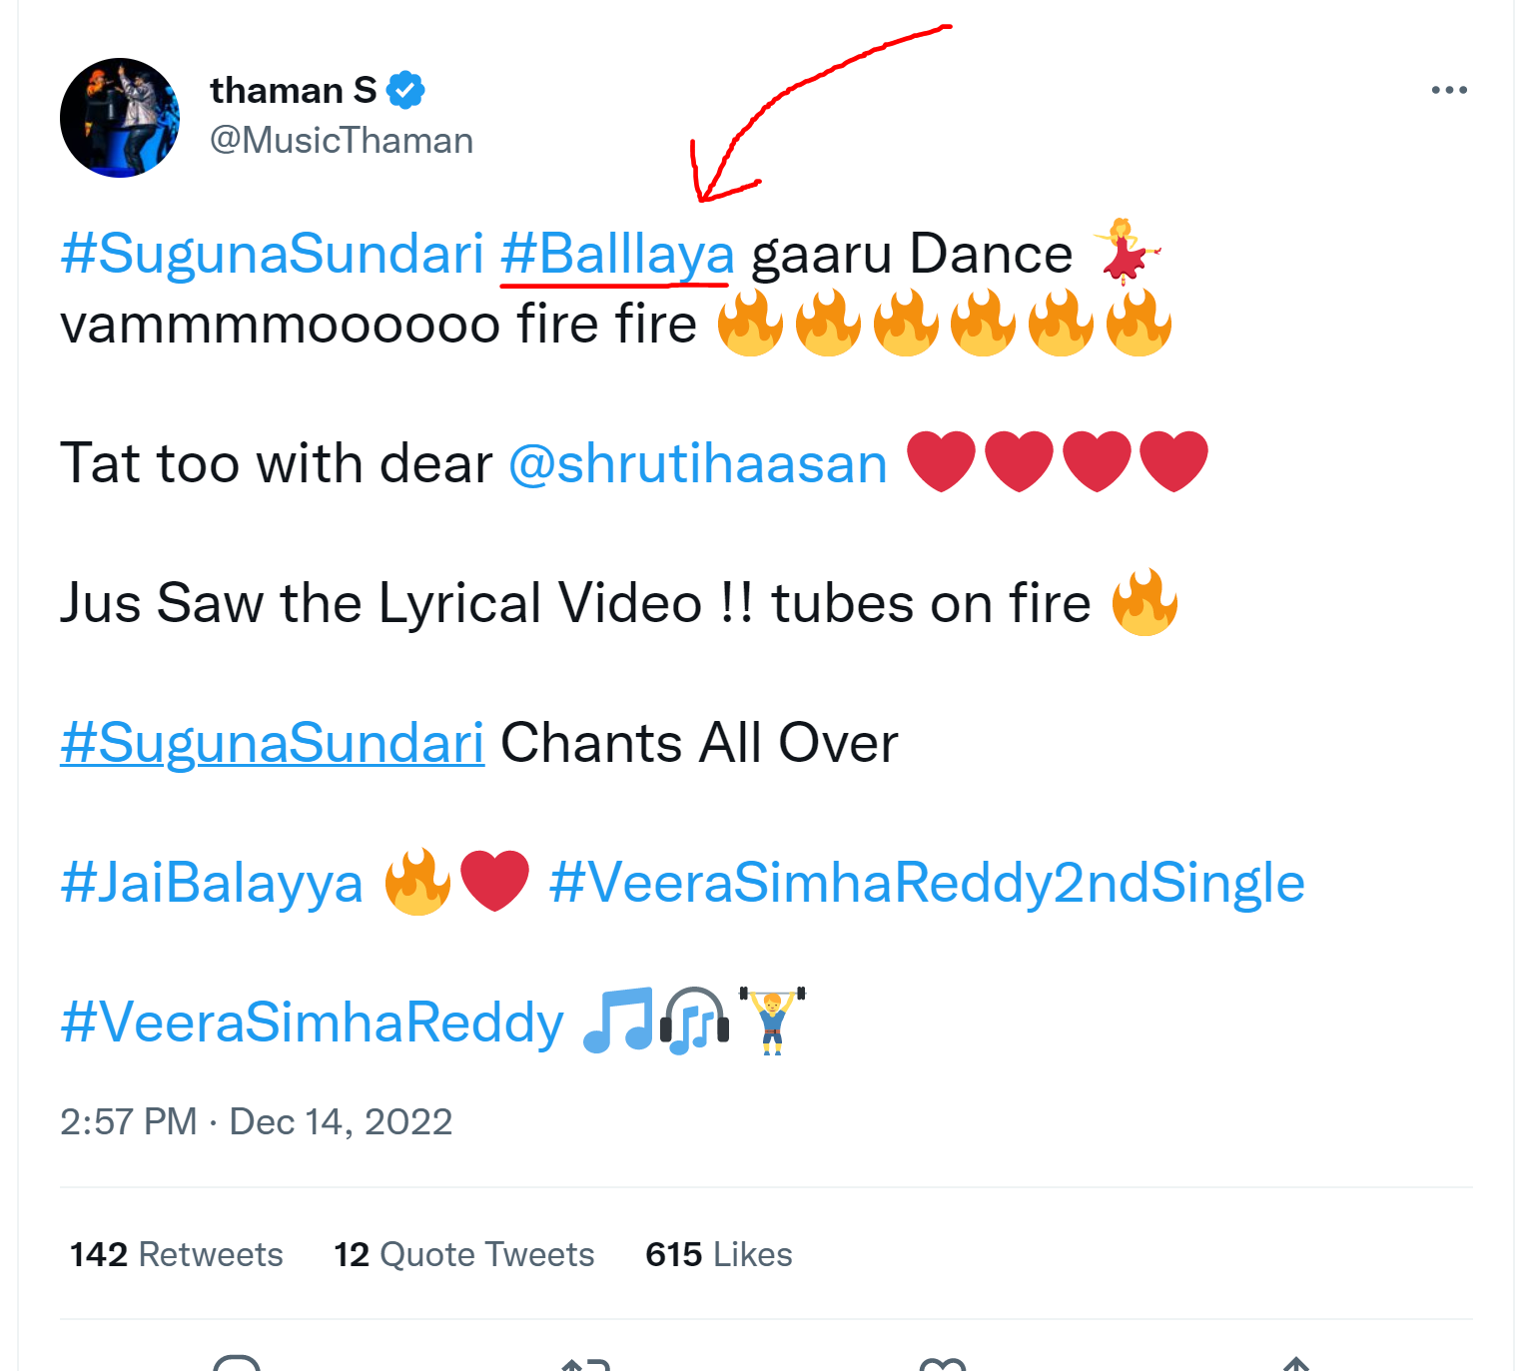Open thaman S profile picture
The width and height of the screenshot is (1526, 1371).
120,118
